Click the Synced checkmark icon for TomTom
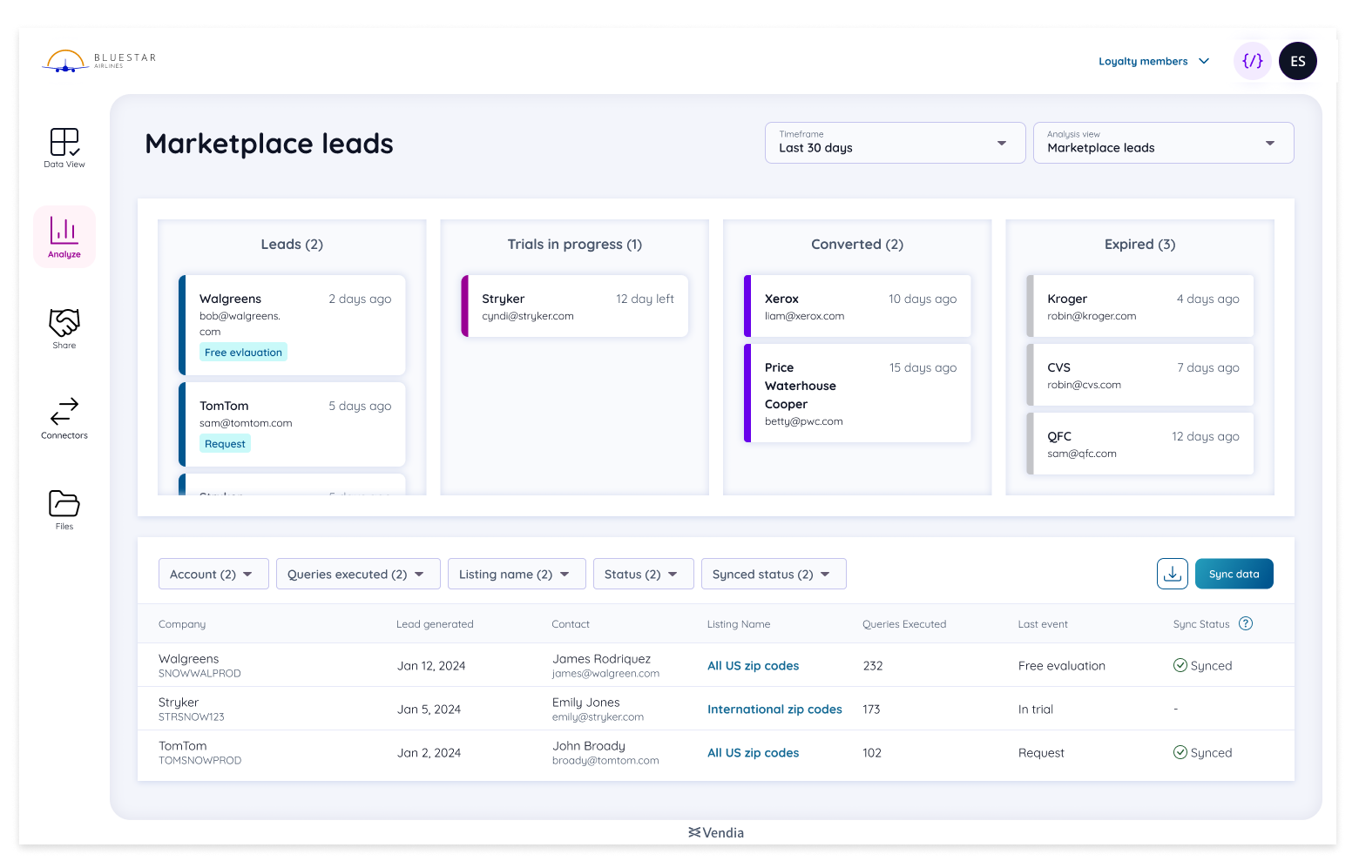The width and height of the screenshot is (1359, 861). (x=1180, y=752)
